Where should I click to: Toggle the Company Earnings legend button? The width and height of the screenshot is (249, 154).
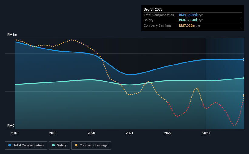point(91,146)
